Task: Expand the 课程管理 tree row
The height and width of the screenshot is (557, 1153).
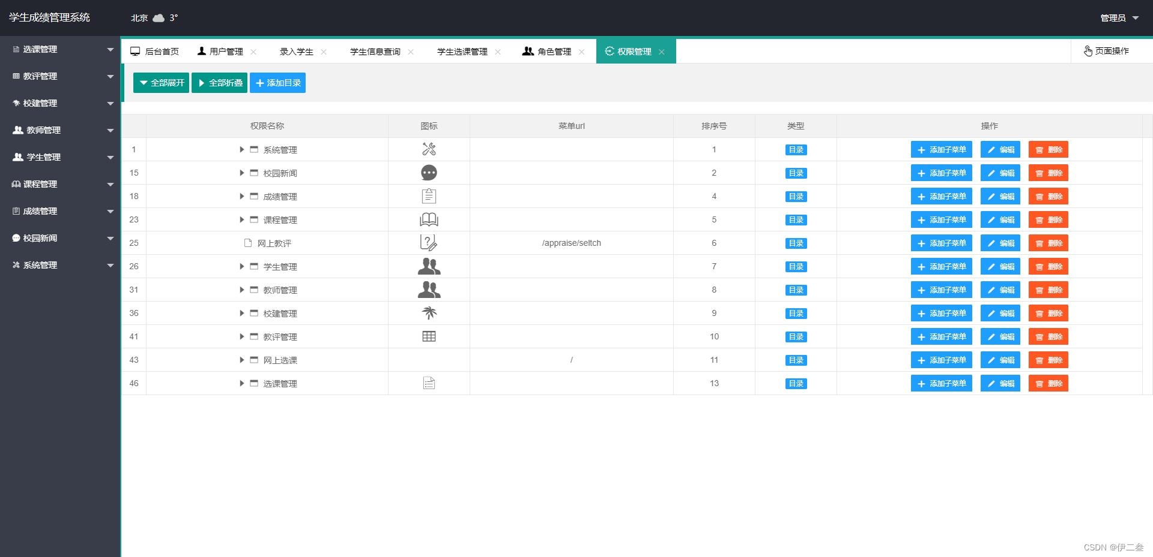Action: pyautogui.click(x=241, y=219)
